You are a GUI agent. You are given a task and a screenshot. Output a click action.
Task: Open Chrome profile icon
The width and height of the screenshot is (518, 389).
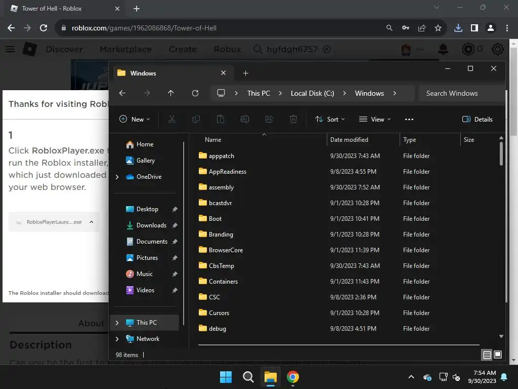click(x=491, y=28)
